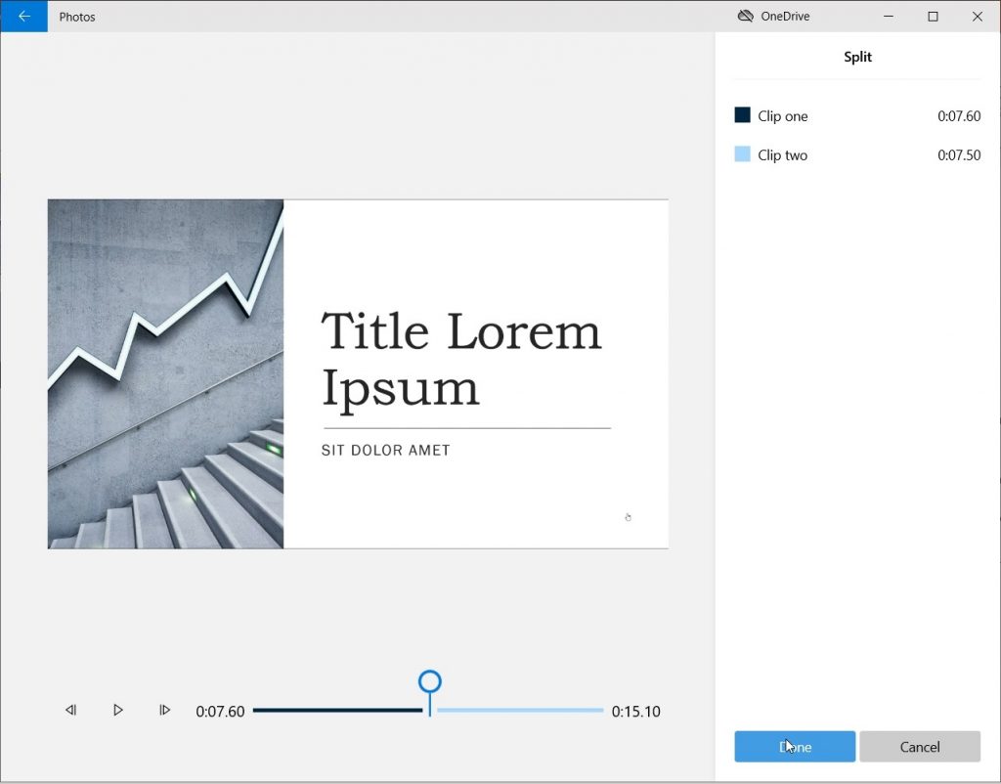Select the Clip two label

click(783, 155)
